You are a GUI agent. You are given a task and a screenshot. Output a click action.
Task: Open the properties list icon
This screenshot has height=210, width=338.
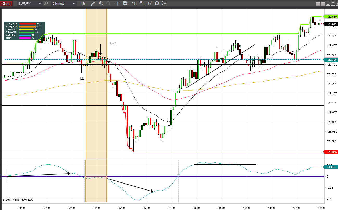[x=164, y=4]
